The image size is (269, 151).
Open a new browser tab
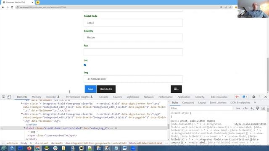coord(38,3)
